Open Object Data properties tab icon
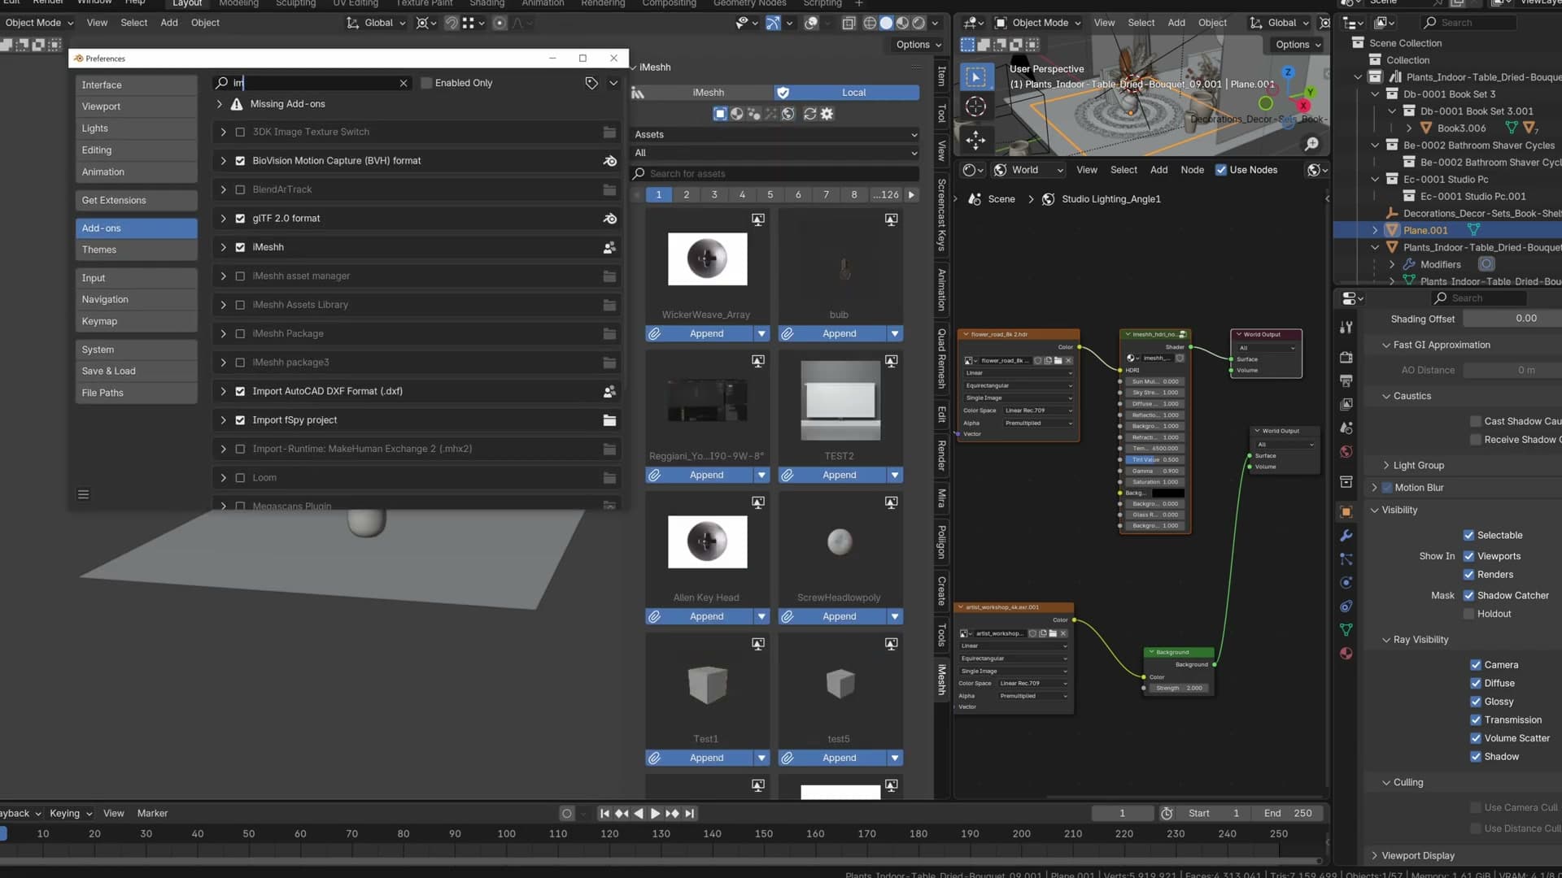Image resolution: width=1562 pixels, height=878 pixels. coord(1346,630)
